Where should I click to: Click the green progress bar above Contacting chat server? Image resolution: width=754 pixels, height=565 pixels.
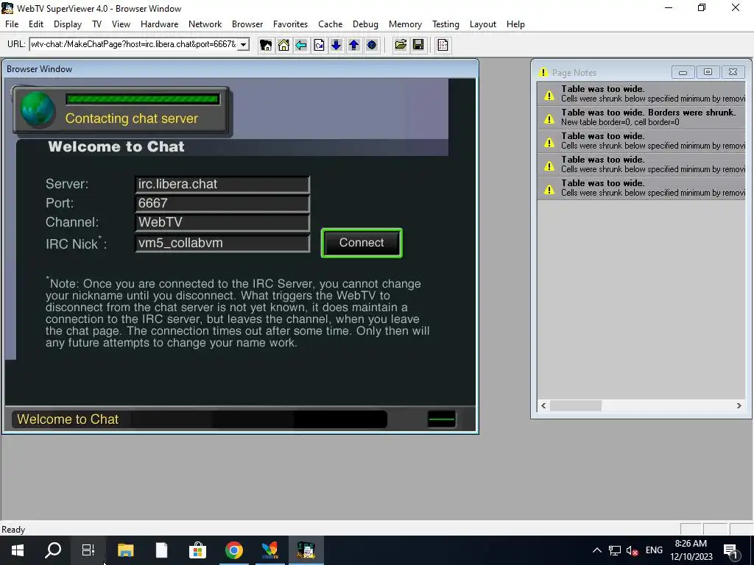(x=143, y=99)
